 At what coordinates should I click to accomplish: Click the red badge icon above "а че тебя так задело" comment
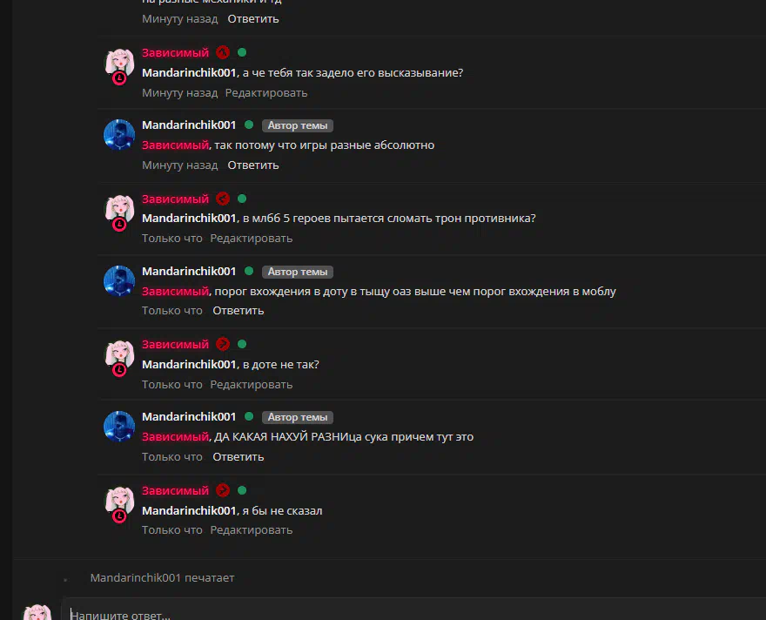pyautogui.click(x=223, y=52)
